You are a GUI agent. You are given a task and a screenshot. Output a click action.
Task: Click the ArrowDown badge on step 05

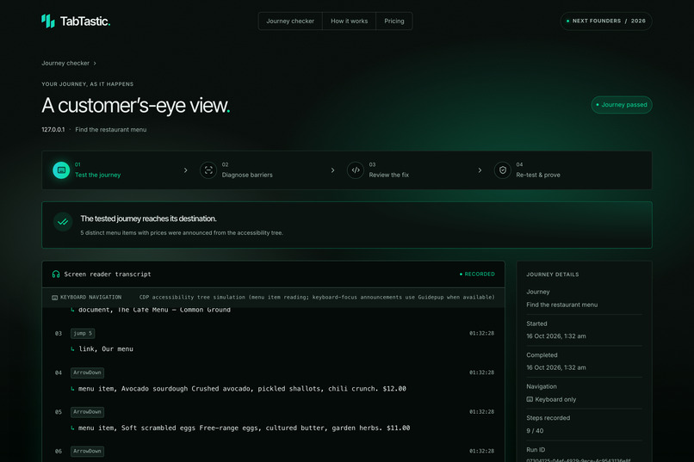(x=87, y=412)
